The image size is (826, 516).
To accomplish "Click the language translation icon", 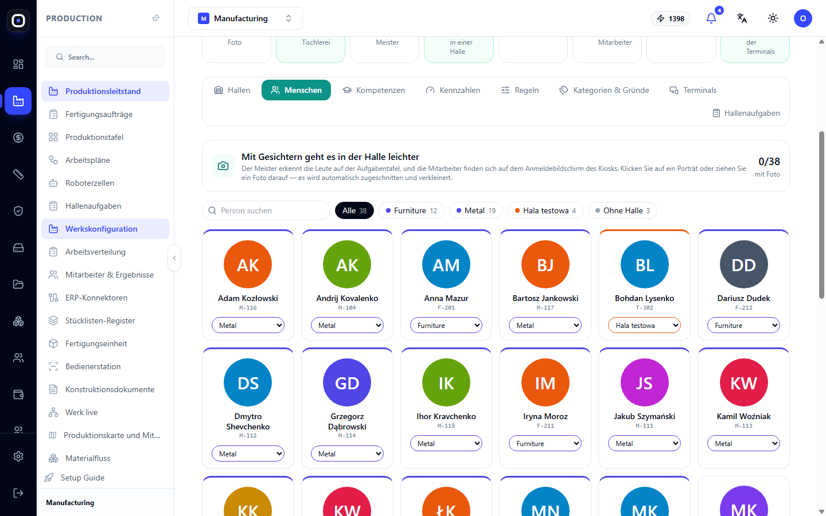I will pyautogui.click(x=742, y=18).
